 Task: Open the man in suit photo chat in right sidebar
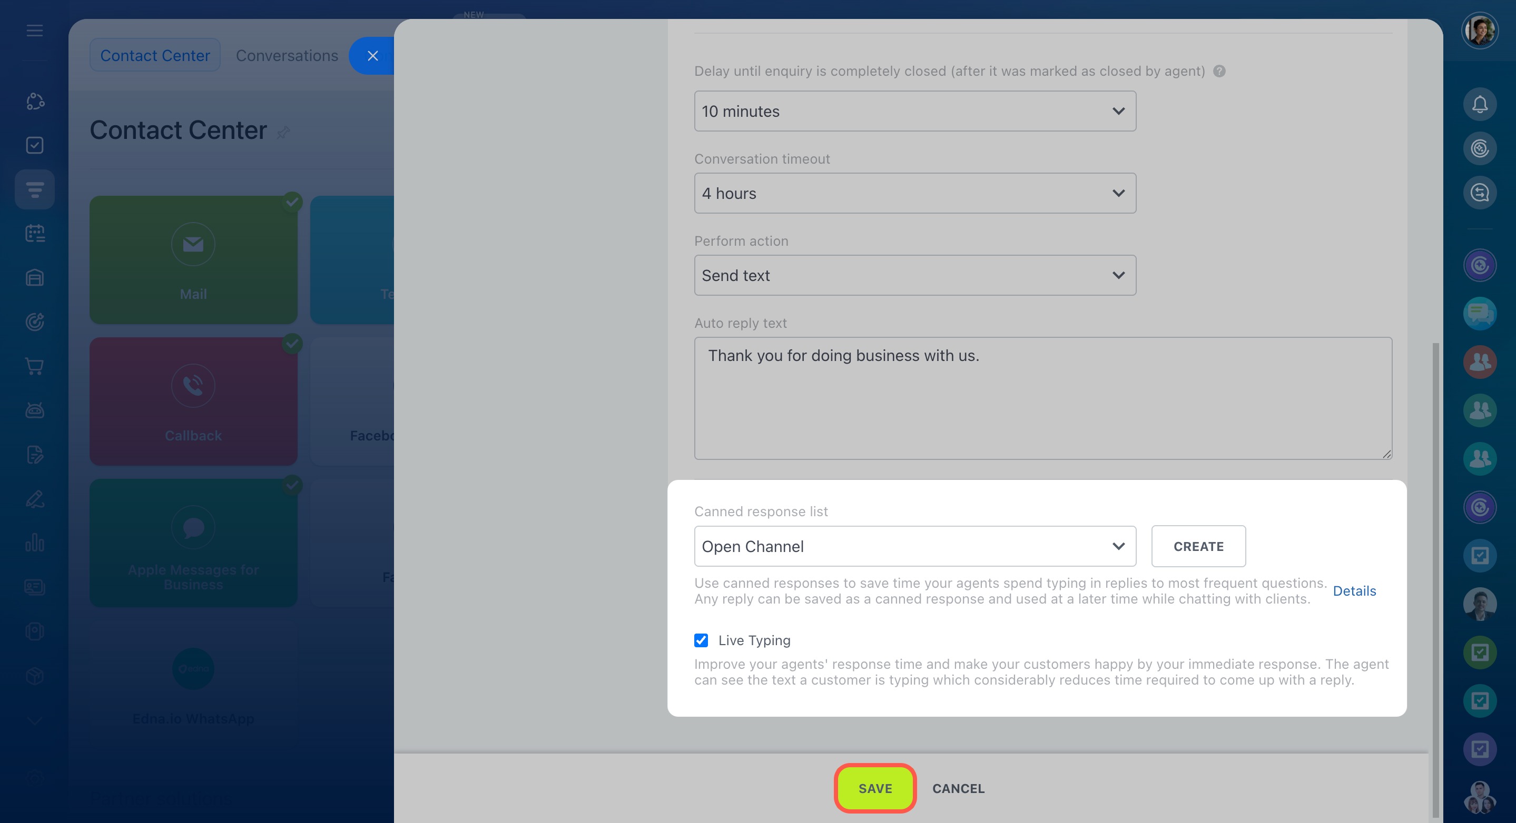pyautogui.click(x=1480, y=604)
